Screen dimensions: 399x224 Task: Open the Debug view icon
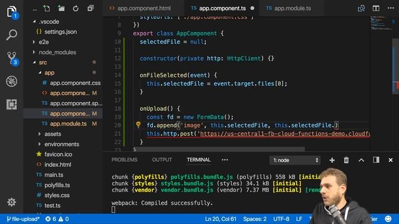click(11, 82)
